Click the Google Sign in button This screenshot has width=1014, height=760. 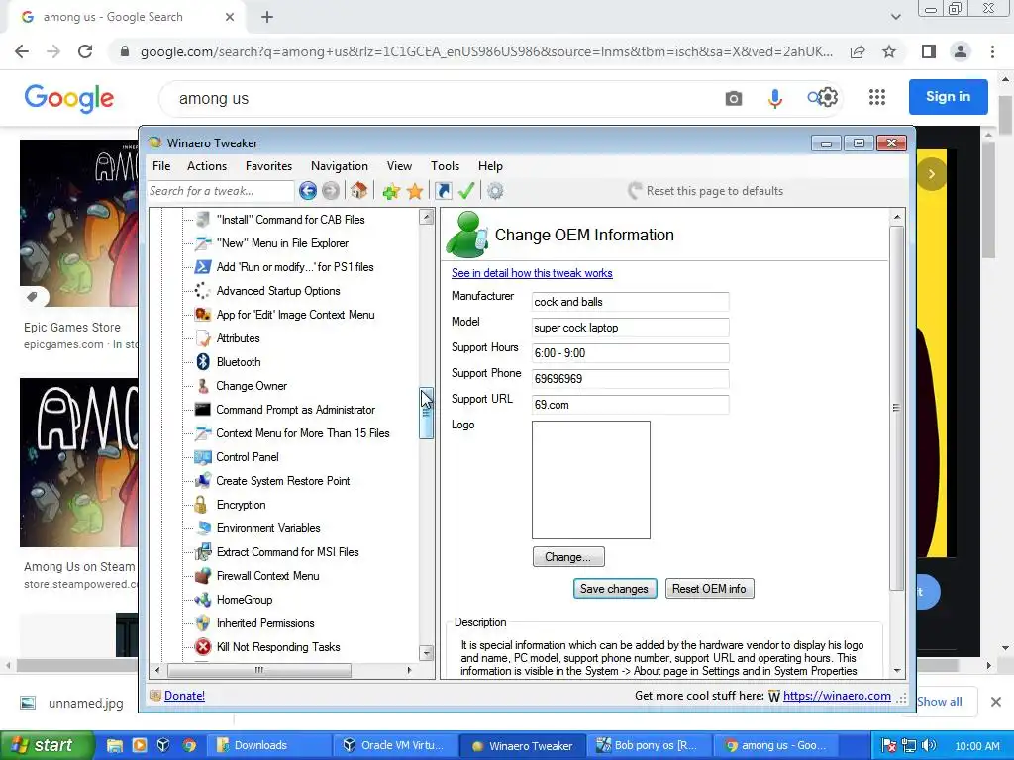[x=948, y=97]
